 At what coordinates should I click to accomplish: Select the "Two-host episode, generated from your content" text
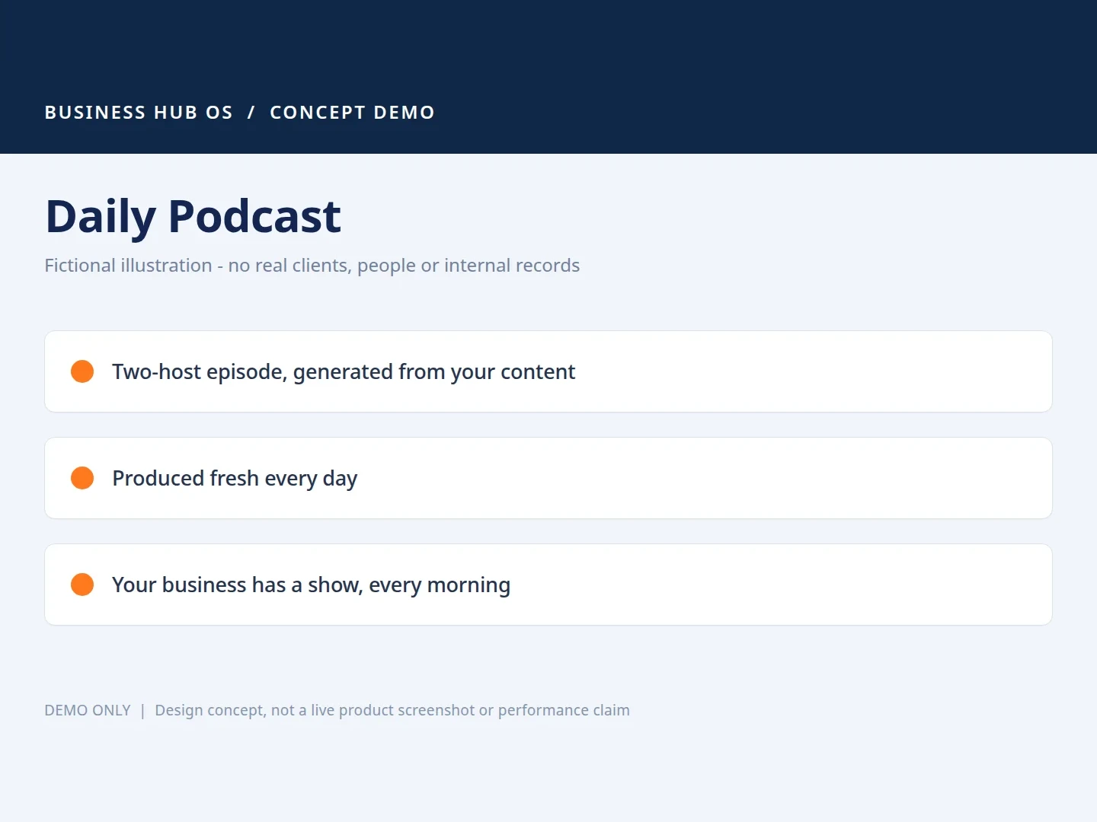tap(344, 371)
